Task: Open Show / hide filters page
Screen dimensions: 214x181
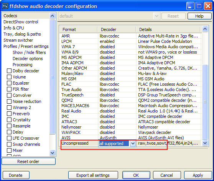Action: click(29, 52)
